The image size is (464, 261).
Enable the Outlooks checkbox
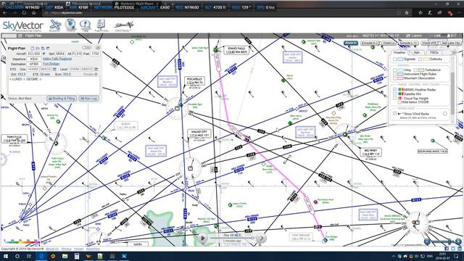420,59
